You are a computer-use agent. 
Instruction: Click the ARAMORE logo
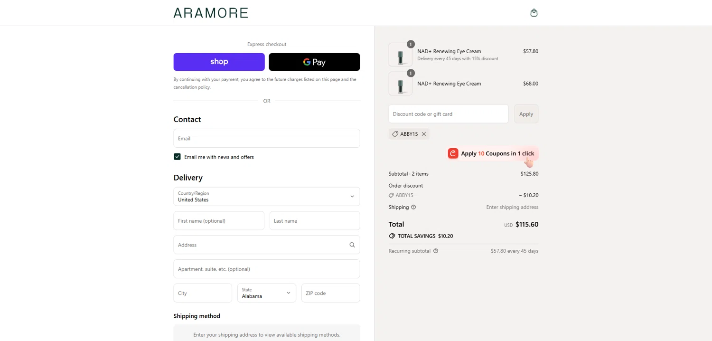tap(211, 13)
